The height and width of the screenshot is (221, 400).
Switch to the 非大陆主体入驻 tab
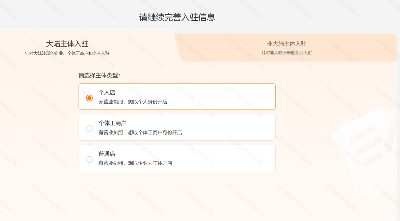point(286,44)
